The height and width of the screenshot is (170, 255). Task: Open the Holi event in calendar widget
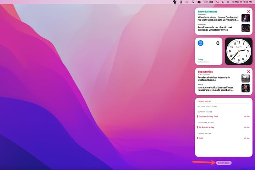(x=202, y=138)
